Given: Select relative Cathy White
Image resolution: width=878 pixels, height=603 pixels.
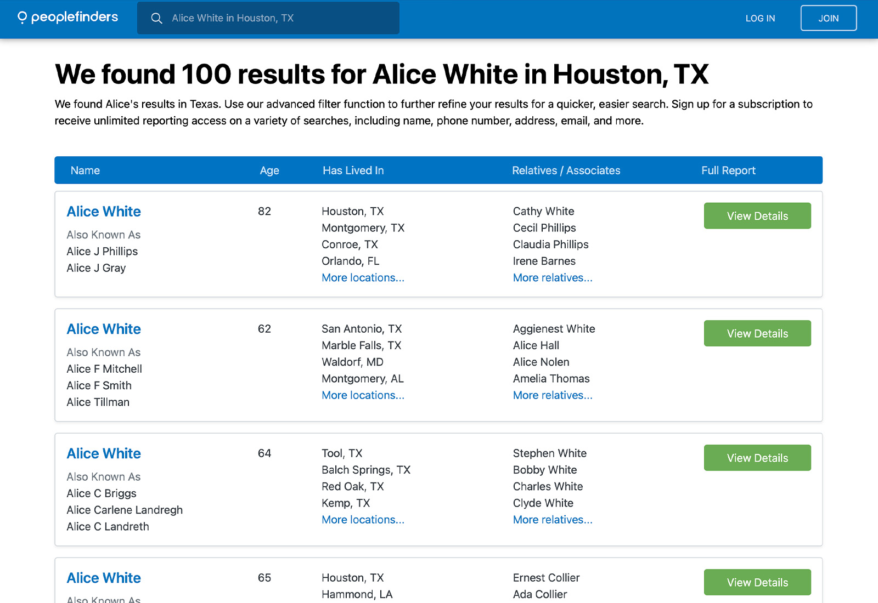Looking at the screenshot, I should [543, 212].
